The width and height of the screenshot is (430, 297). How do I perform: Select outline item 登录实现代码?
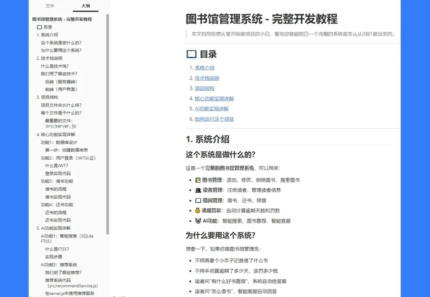click(x=58, y=173)
